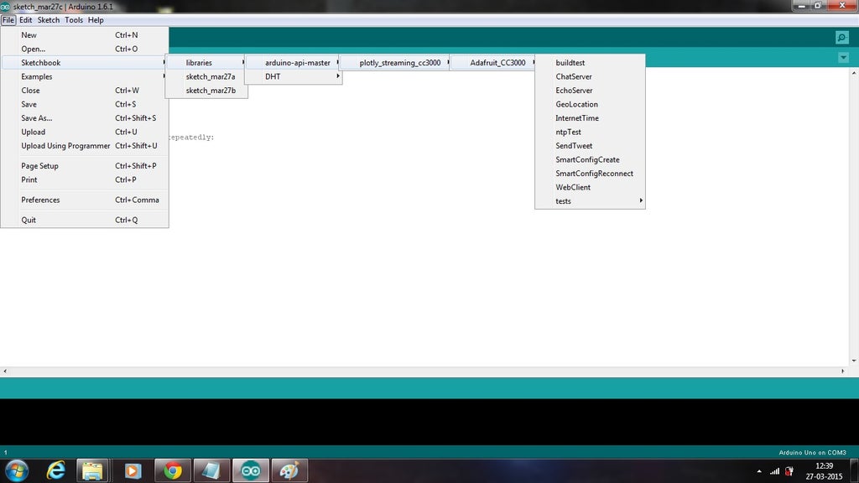The width and height of the screenshot is (859, 483).
Task: Click the network signal tray icon
Action: tap(774, 471)
